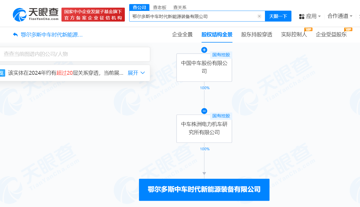This screenshot has width=360, height=207.
Task: Click the 鄂尔多斯中车时代新能源装备有限公司 blue node
Action: point(204,190)
